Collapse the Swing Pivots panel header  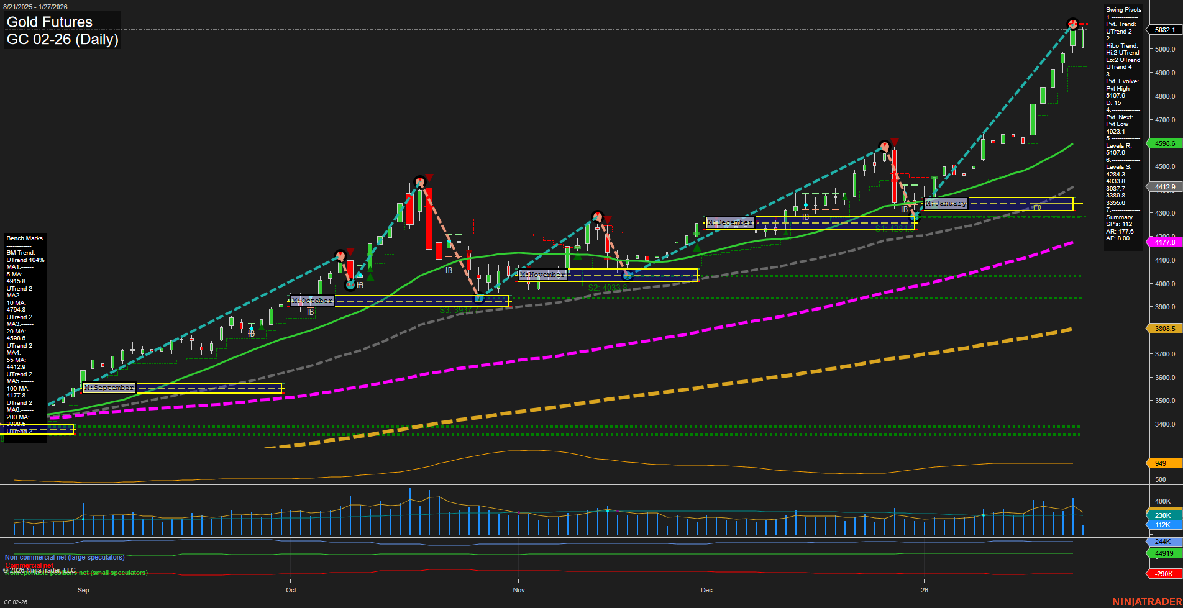(x=1123, y=9)
